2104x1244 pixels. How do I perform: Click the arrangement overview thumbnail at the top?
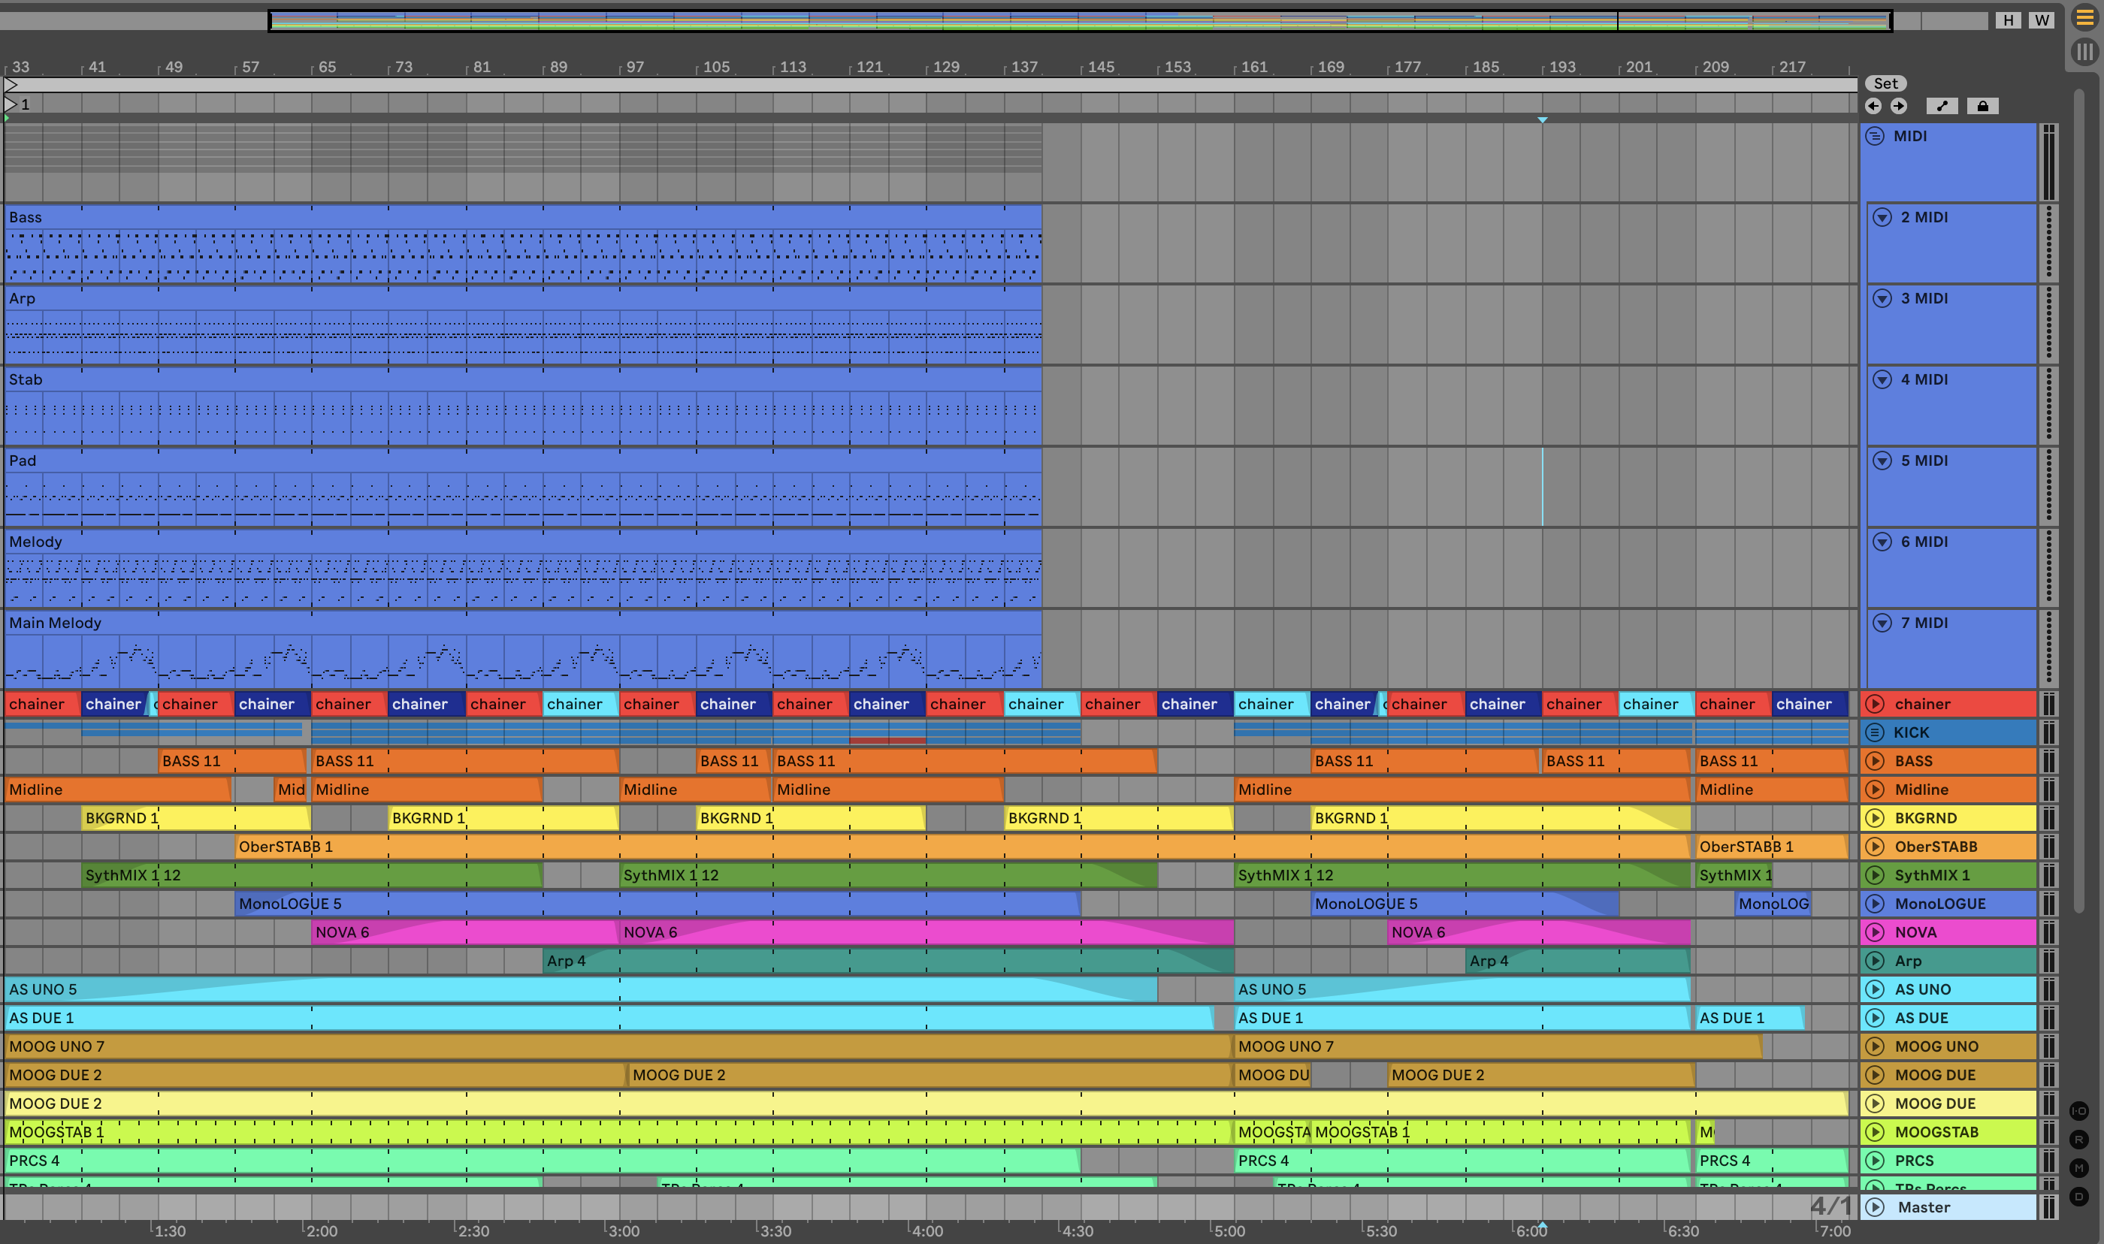(x=1080, y=20)
